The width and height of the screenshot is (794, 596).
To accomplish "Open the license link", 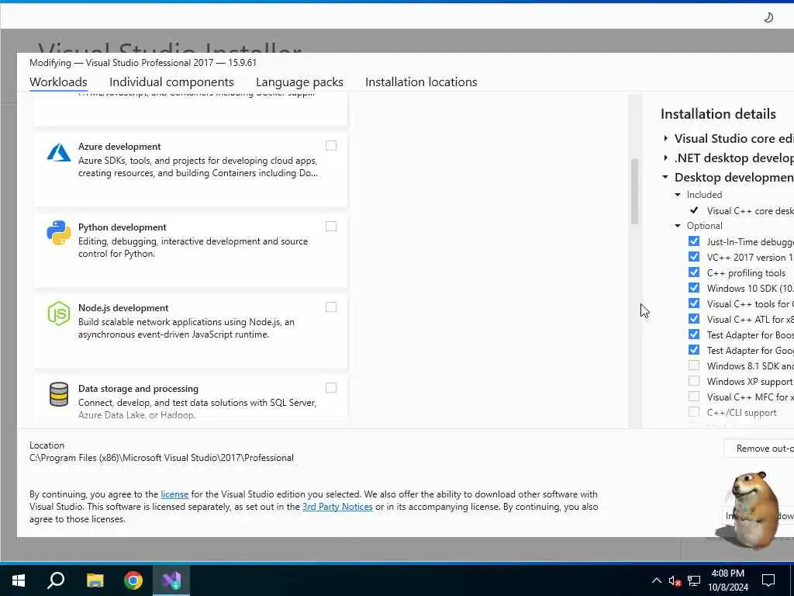I will 174,494.
